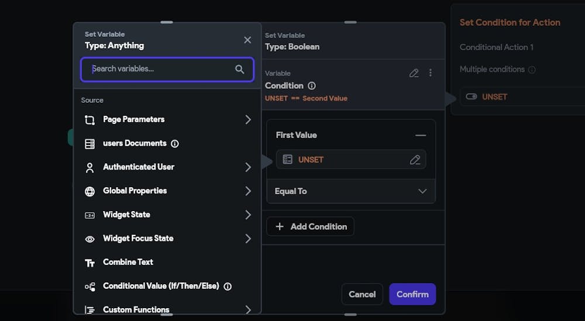Click the search magnifier icon
The height and width of the screenshot is (321, 585).
(x=239, y=69)
